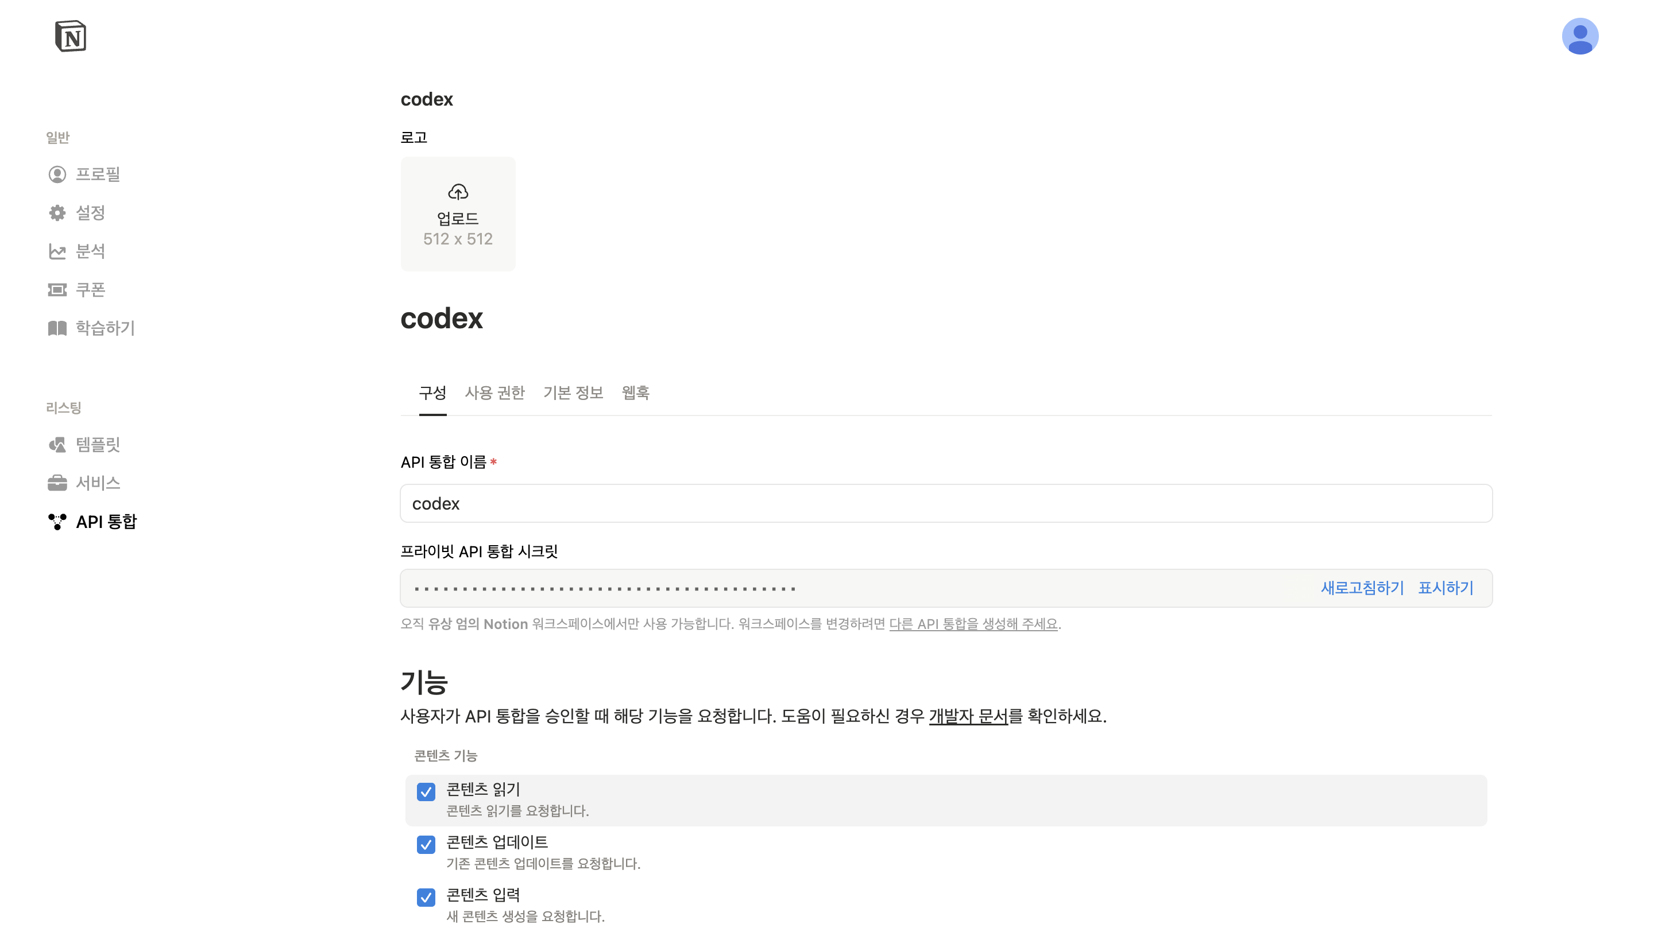Switch to the 사용 권한 tab

coord(494,393)
